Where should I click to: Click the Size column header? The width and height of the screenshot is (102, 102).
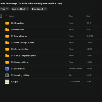(x=88, y=16)
